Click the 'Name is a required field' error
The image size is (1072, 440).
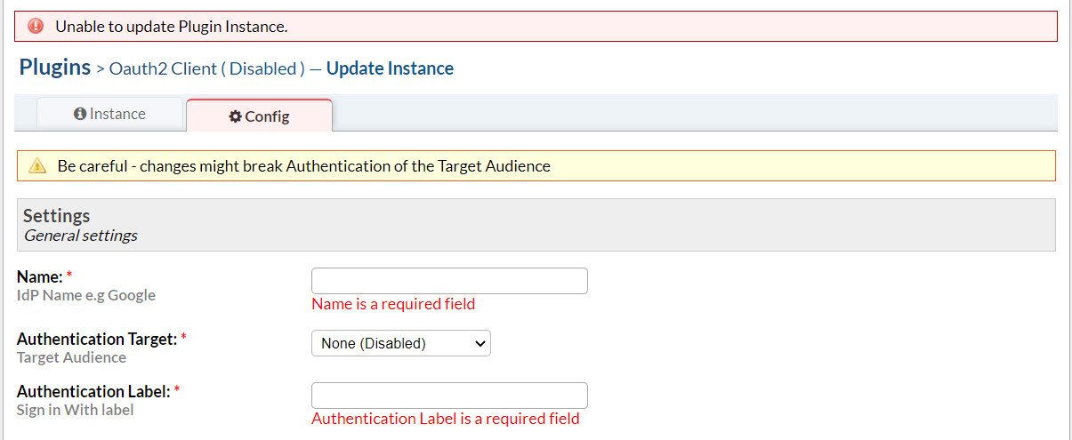pyautogui.click(x=393, y=304)
